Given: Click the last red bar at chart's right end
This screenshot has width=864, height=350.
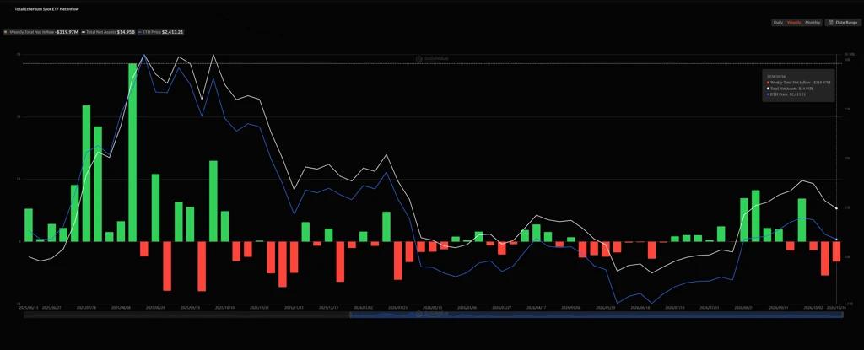Looking at the screenshot, I should pyautogui.click(x=836, y=251).
